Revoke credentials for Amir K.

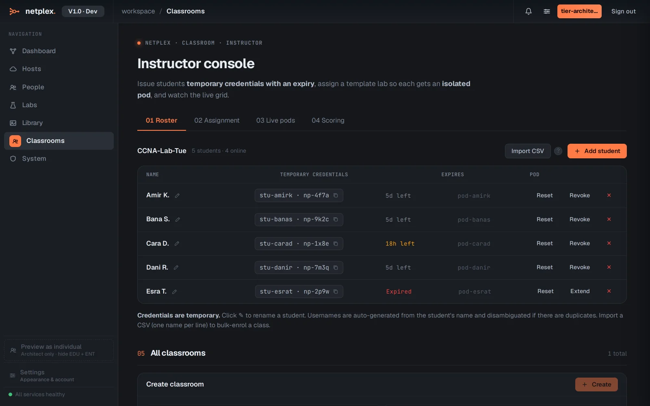point(579,196)
